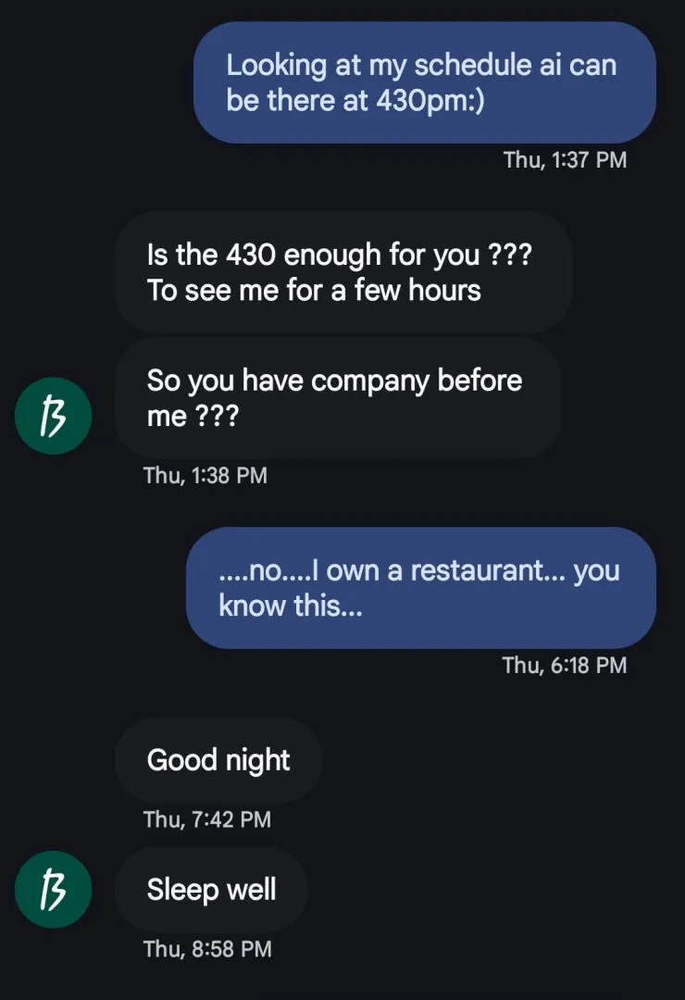
Task: Open the contact avatar next to "Sleep well"
Action: coord(53,890)
